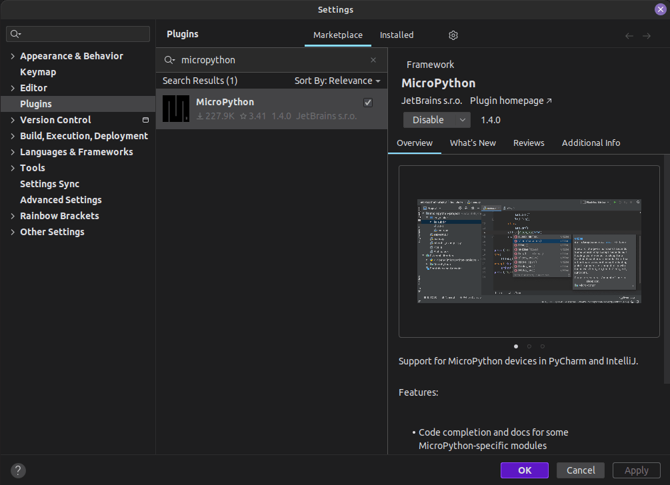Viewport: 670px width, 485px height.
Task: Open the JetBrains s.r.o. vendor link
Action: (431, 101)
